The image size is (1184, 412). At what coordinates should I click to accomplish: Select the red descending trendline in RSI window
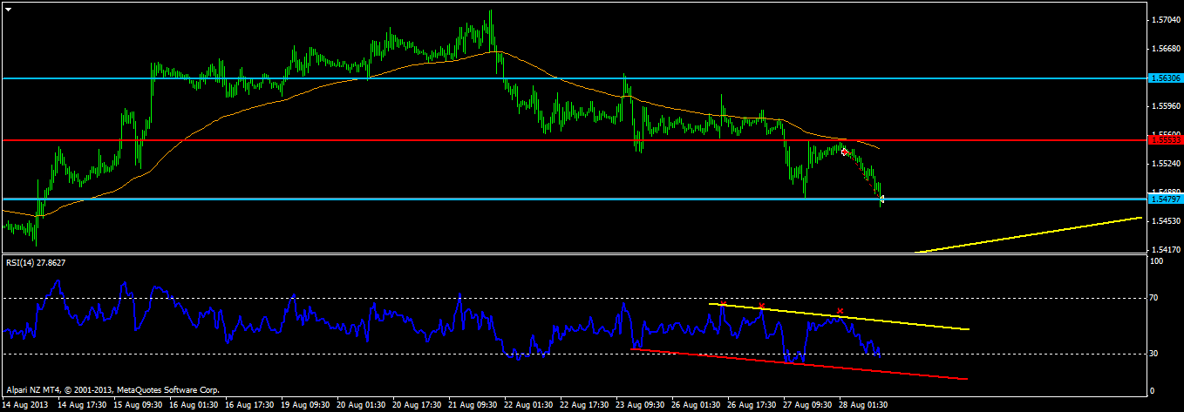click(x=800, y=364)
